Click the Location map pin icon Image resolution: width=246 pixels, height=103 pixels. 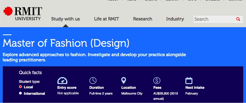tap(124, 81)
